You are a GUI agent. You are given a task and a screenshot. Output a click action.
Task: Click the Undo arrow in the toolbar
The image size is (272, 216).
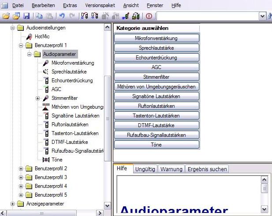[x=61, y=16]
